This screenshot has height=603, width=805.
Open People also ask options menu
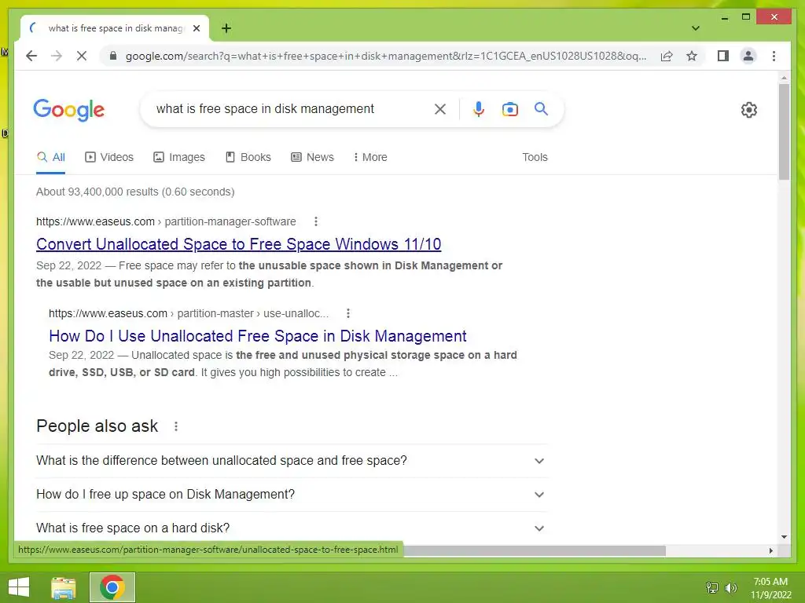tap(176, 426)
